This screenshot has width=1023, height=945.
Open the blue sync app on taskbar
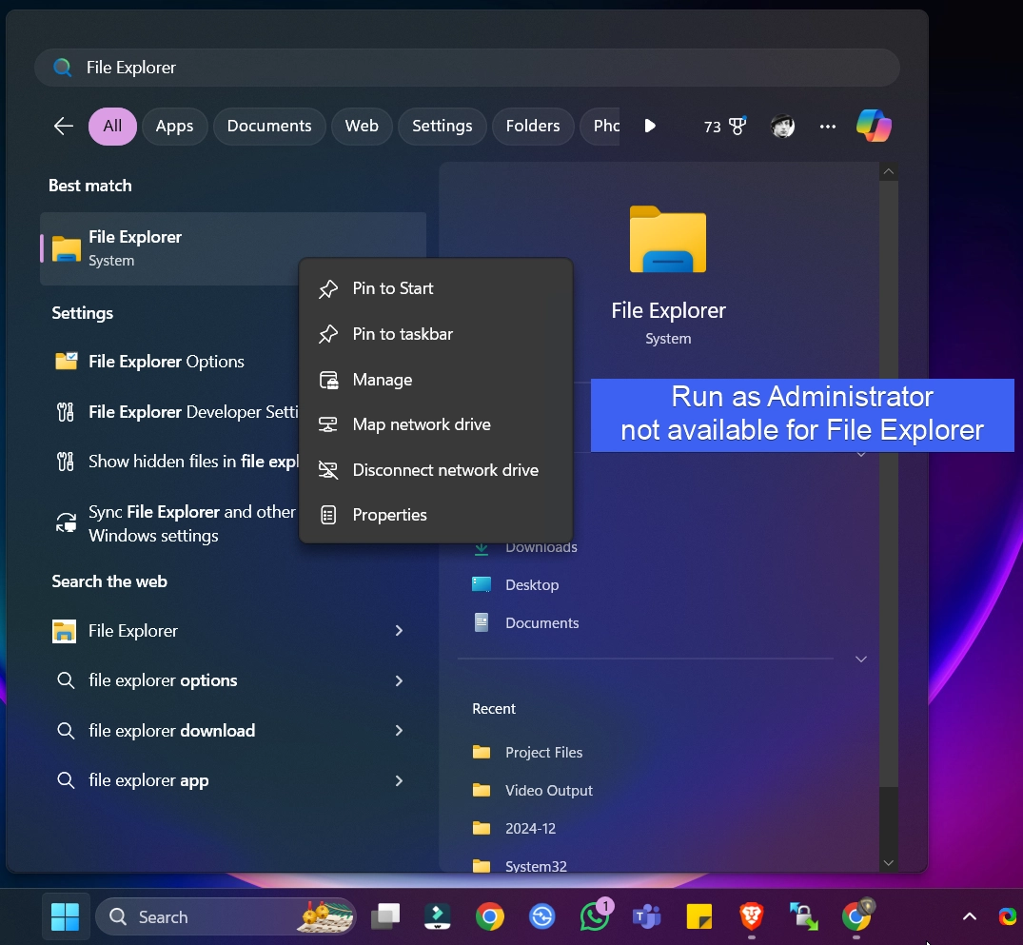542,917
